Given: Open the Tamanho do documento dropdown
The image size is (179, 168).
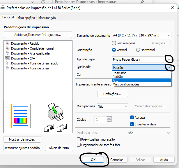Looking at the screenshot, I should tap(141, 36).
